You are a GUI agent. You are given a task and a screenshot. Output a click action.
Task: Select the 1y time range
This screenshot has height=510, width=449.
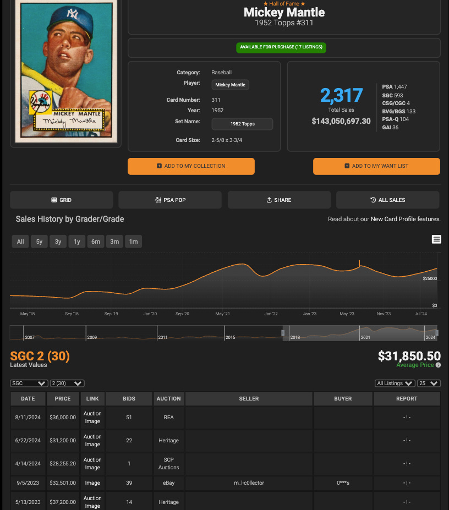point(77,242)
